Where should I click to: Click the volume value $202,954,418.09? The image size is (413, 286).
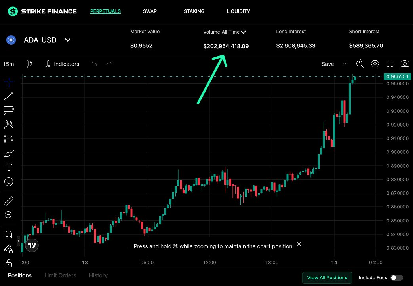click(x=226, y=46)
